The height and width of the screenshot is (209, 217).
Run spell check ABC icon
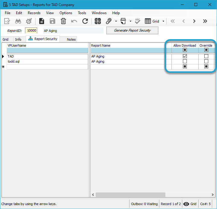coord(138,21)
